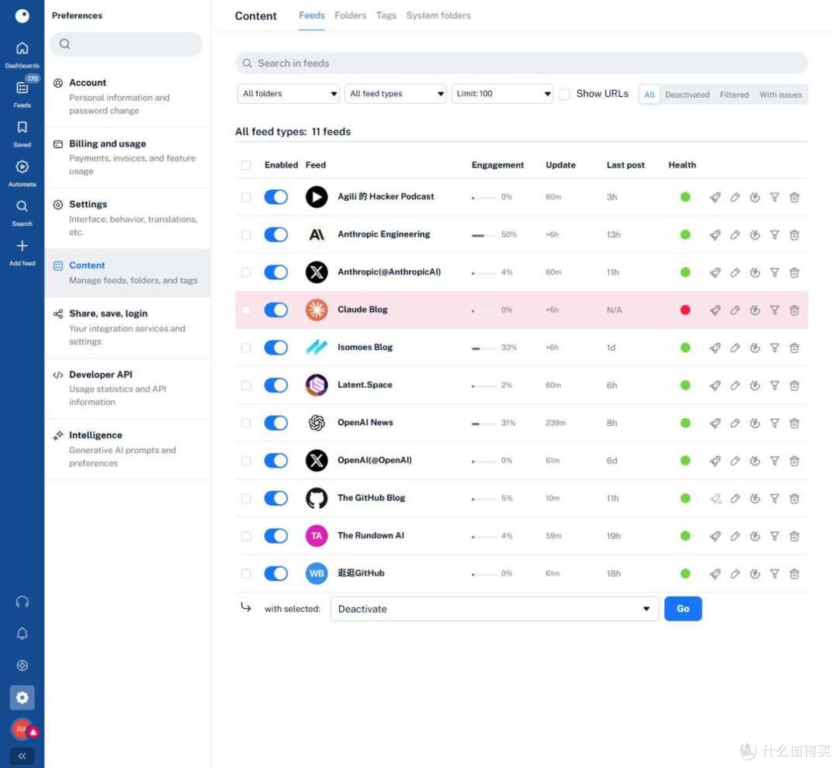This screenshot has width=838, height=768.
Task: Click the Go button
Action: (683, 609)
